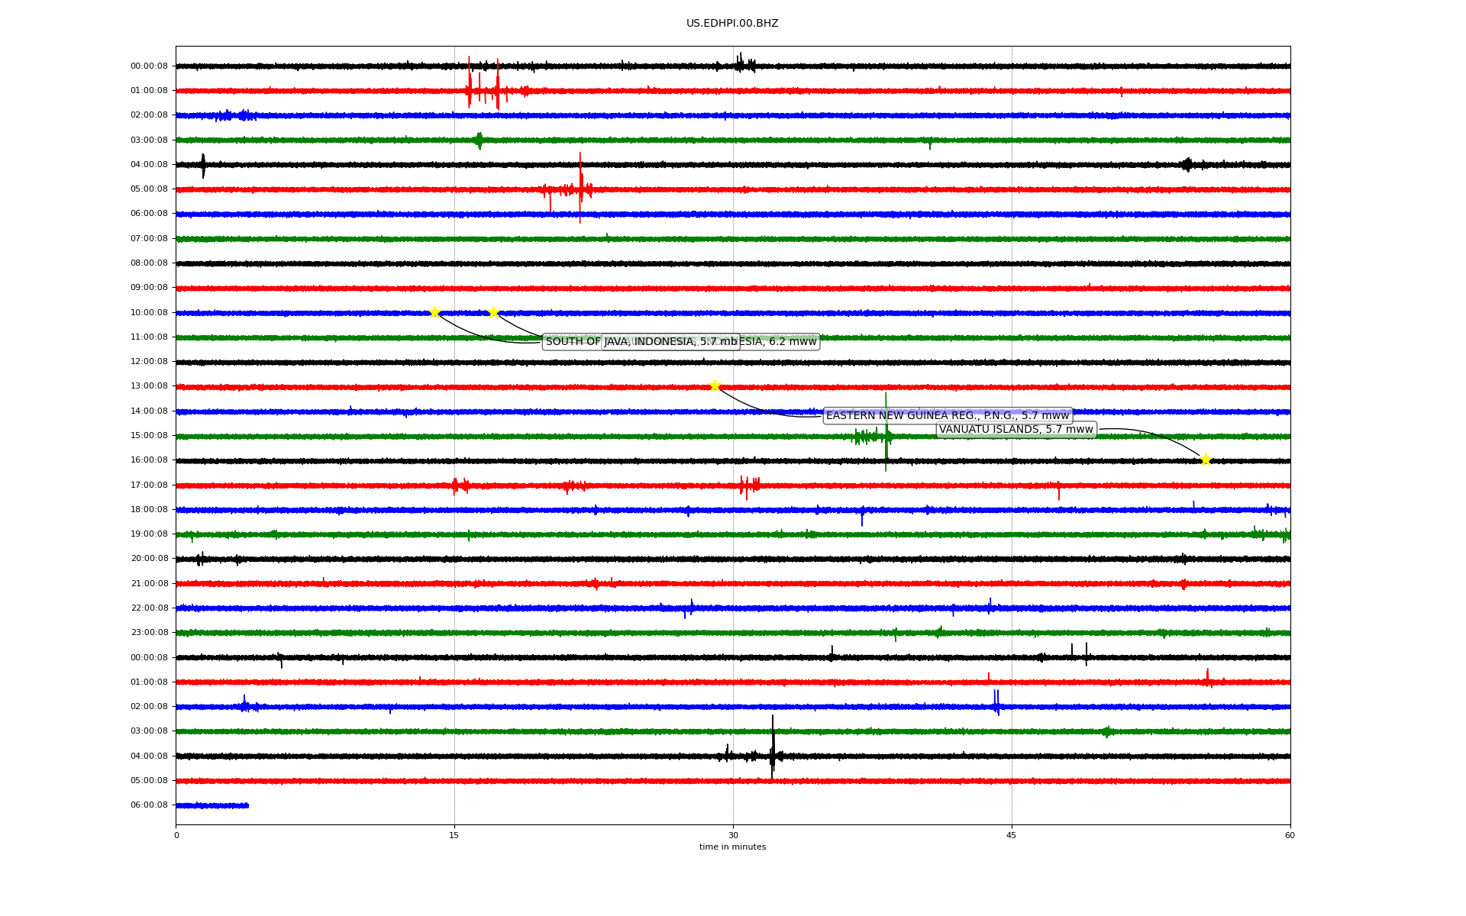Click the tall green spike on the 15:00:08 trace

pos(886,431)
